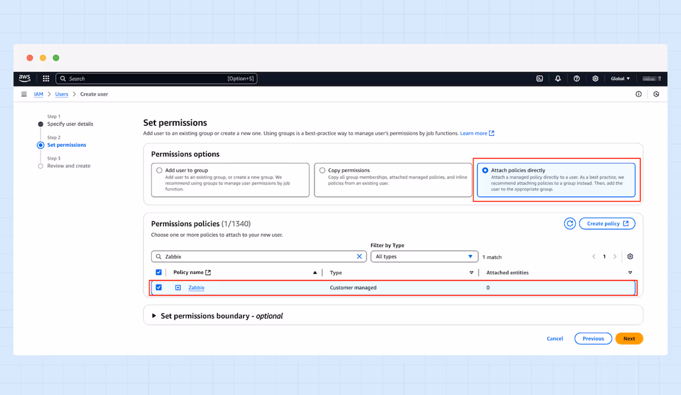Open the policies table preferences gear
The height and width of the screenshot is (395, 681).
[630, 257]
